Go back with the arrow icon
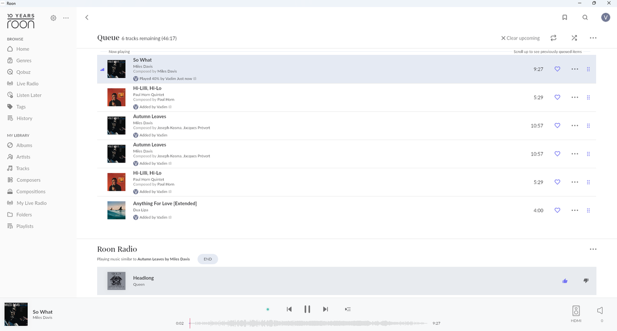The width and height of the screenshot is (617, 331). (x=87, y=17)
